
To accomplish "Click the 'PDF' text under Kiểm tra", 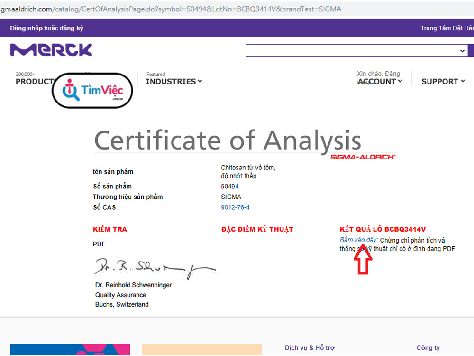I will 99,244.
